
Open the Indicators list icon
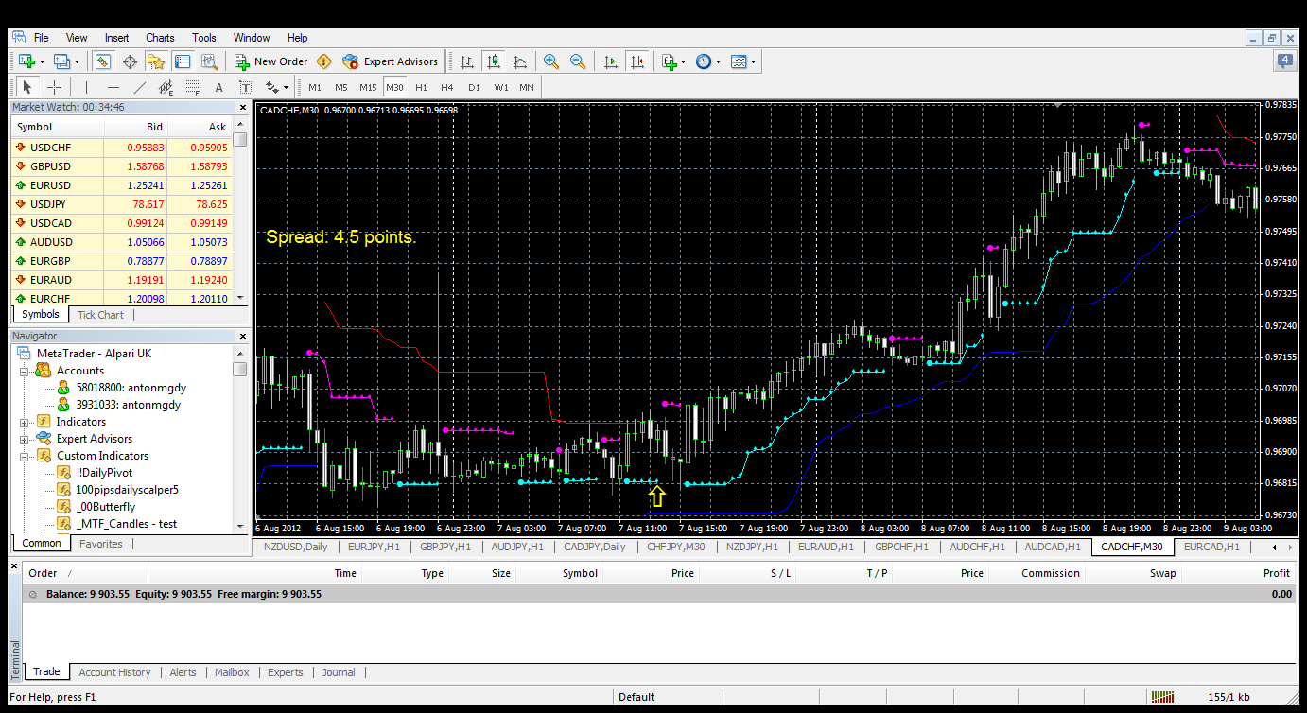669,61
